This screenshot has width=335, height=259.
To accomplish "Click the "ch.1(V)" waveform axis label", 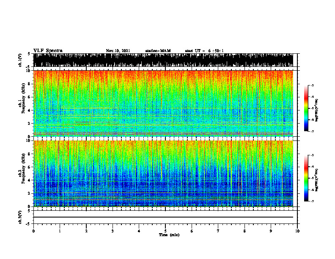I will click(20, 60).
